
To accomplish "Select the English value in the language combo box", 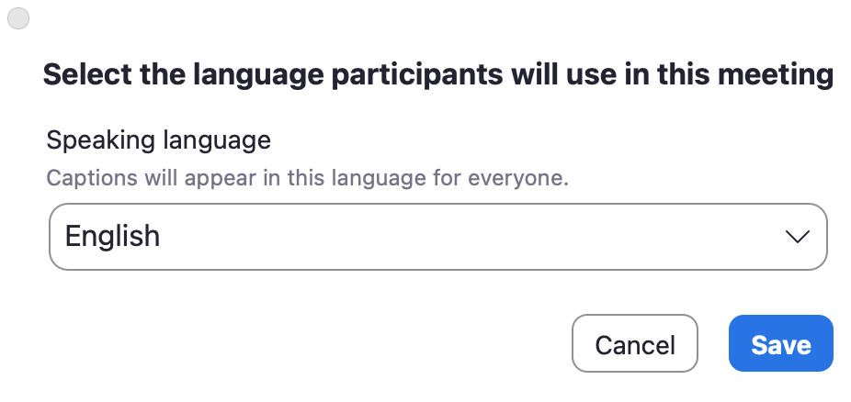I will pyautogui.click(x=112, y=237).
